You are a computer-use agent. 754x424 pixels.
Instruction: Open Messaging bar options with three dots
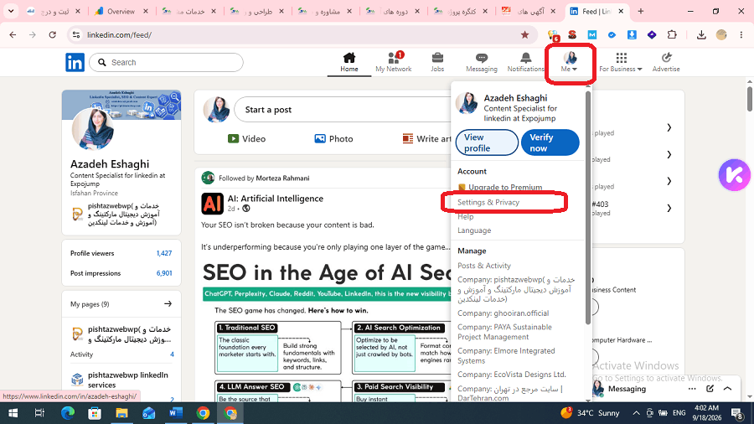(692, 389)
